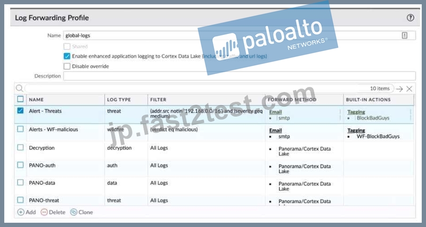426x227 pixels.
Task: Click the addr.src notin 192.168.0.0/16 filter cell
Action: tap(206, 113)
